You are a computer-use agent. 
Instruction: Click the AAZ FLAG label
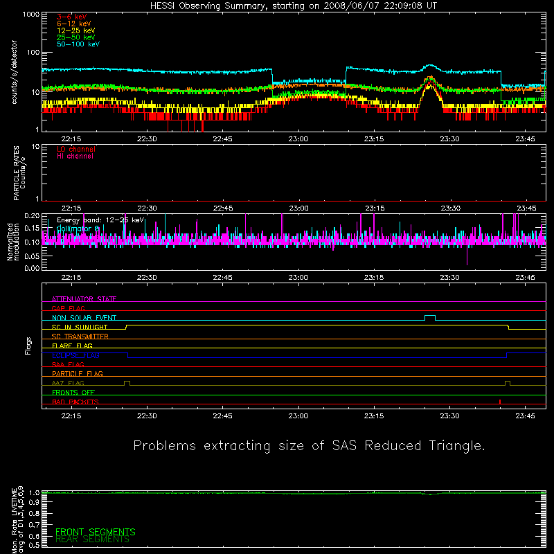tap(68, 384)
